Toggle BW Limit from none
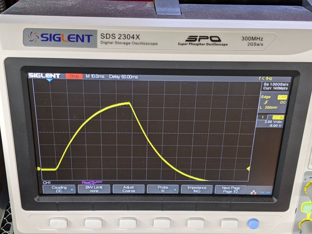 tap(94, 188)
